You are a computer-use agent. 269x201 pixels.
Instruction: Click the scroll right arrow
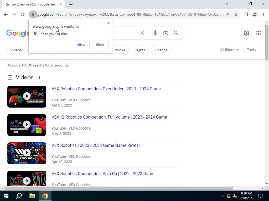[x=262, y=188]
